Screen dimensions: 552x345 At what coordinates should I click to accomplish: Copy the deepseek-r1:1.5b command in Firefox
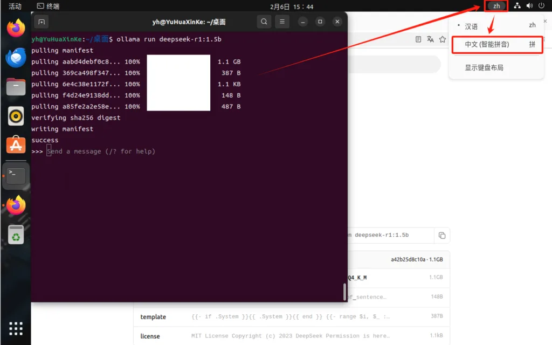pyautogui.click(x=442, y=236)
